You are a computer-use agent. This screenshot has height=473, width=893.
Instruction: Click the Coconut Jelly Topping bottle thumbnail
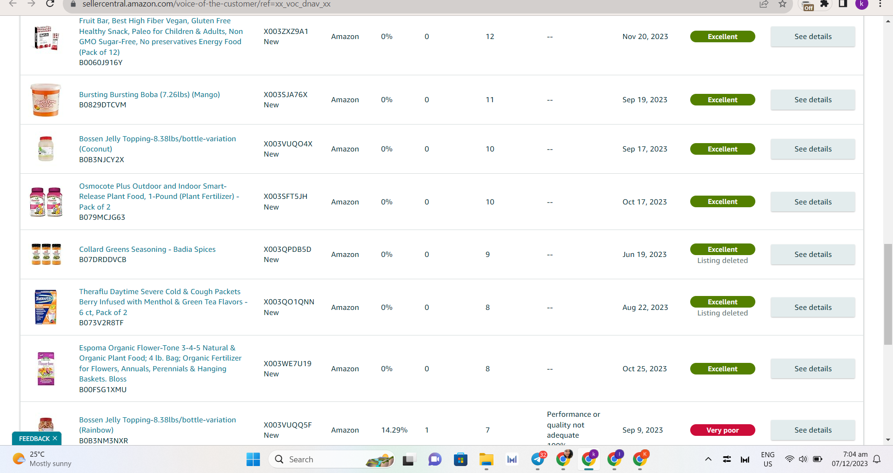coord(46,149)
